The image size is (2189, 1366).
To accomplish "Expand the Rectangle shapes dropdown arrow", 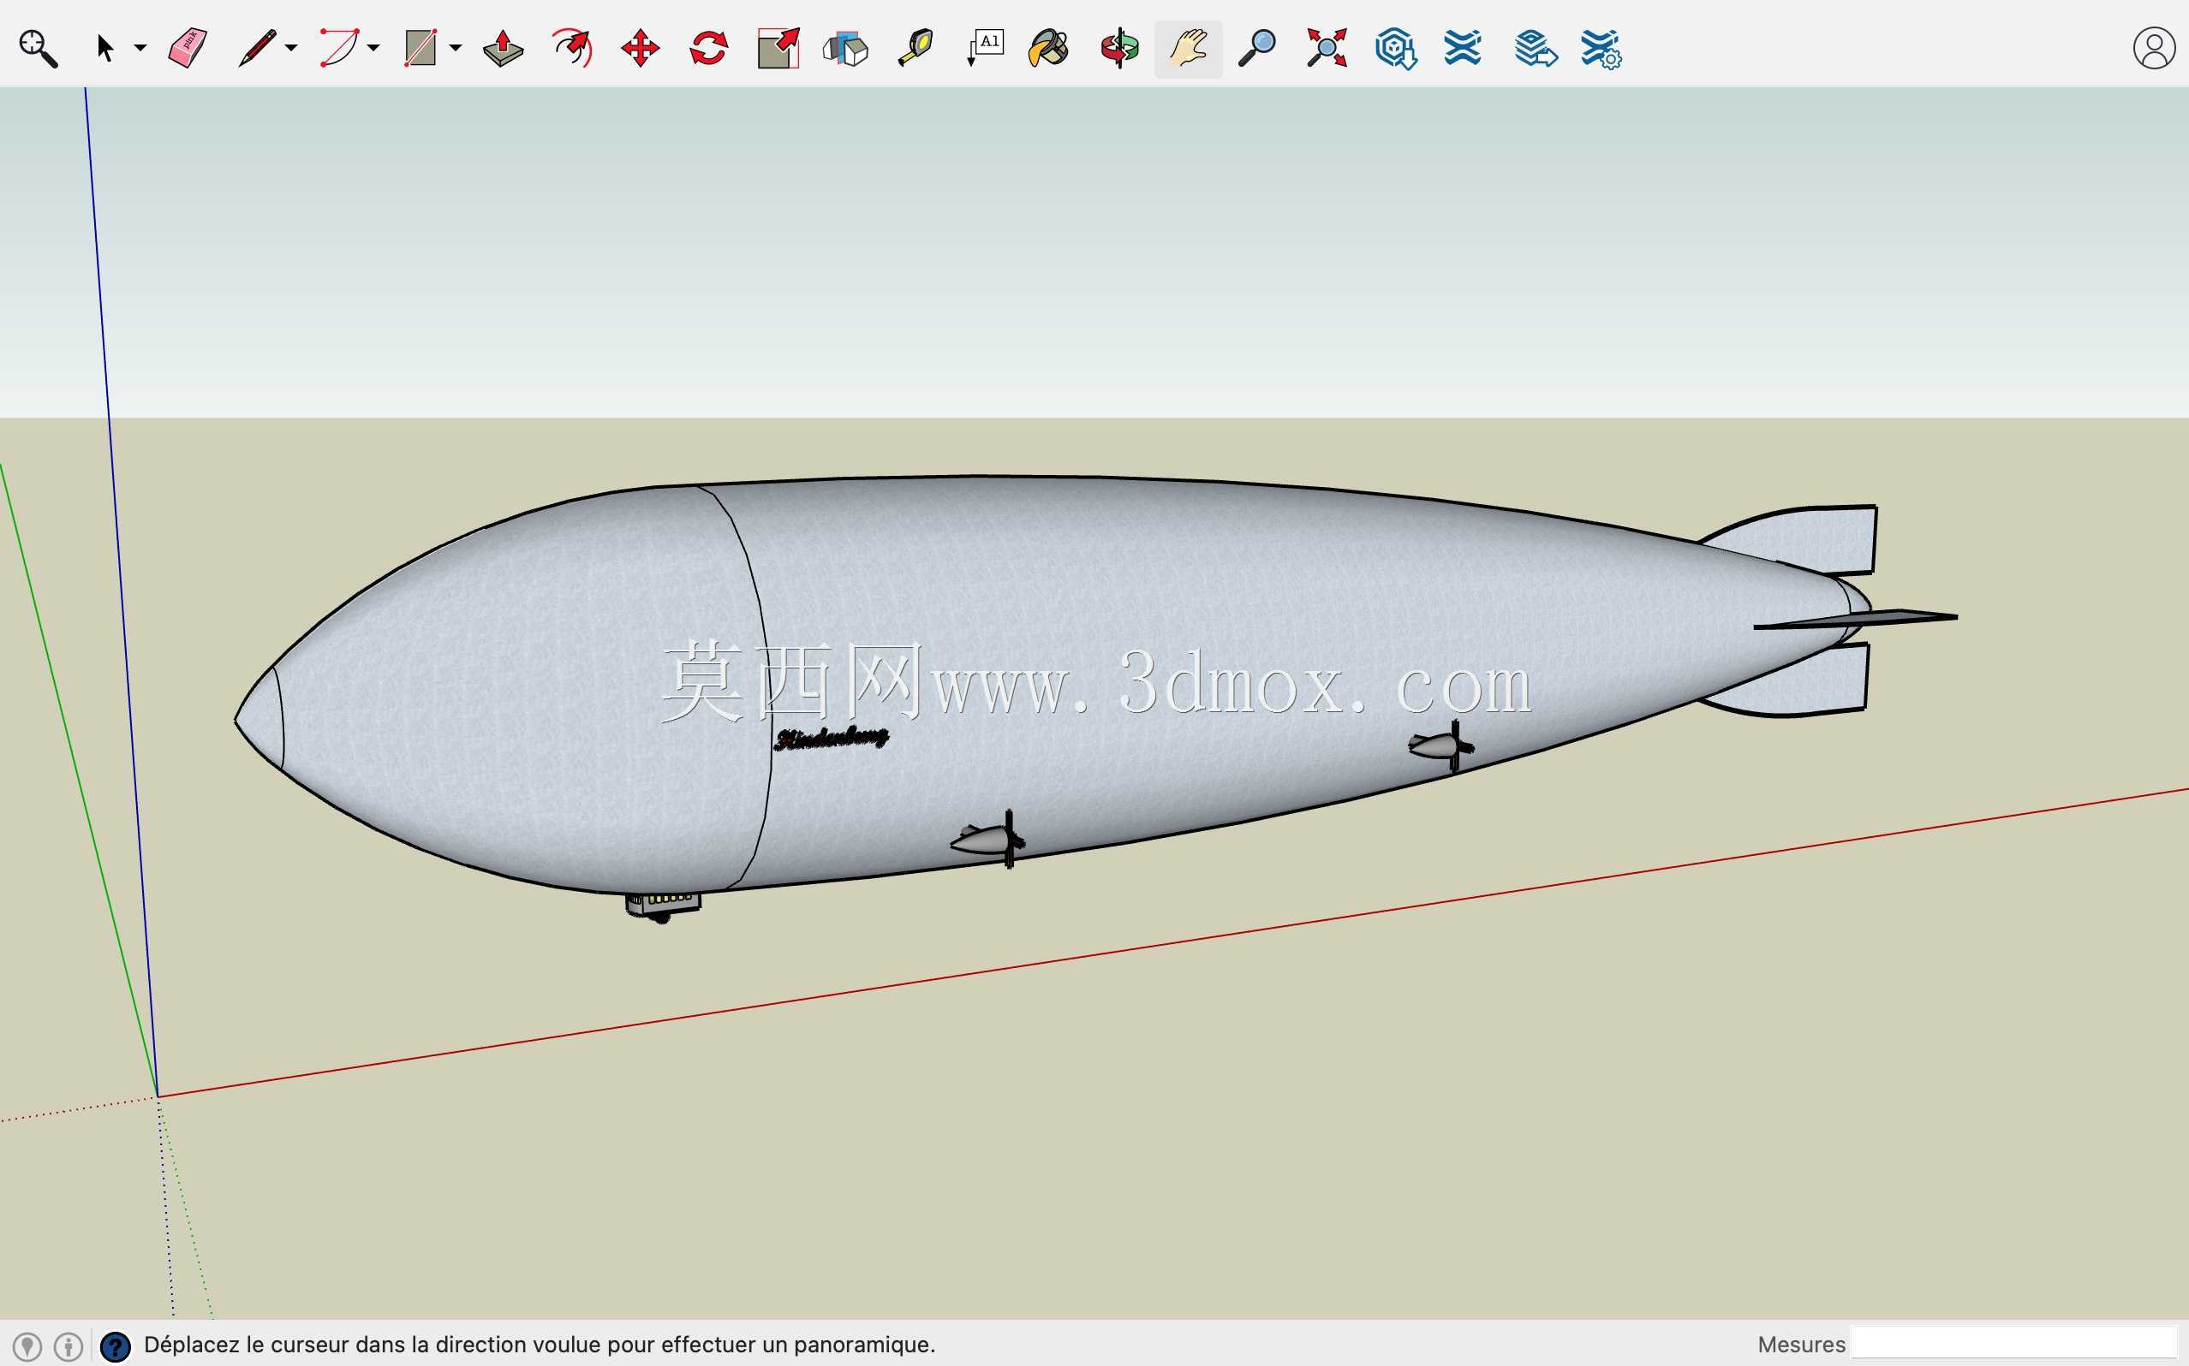I will pyautogui.click(x=456, y=48).
